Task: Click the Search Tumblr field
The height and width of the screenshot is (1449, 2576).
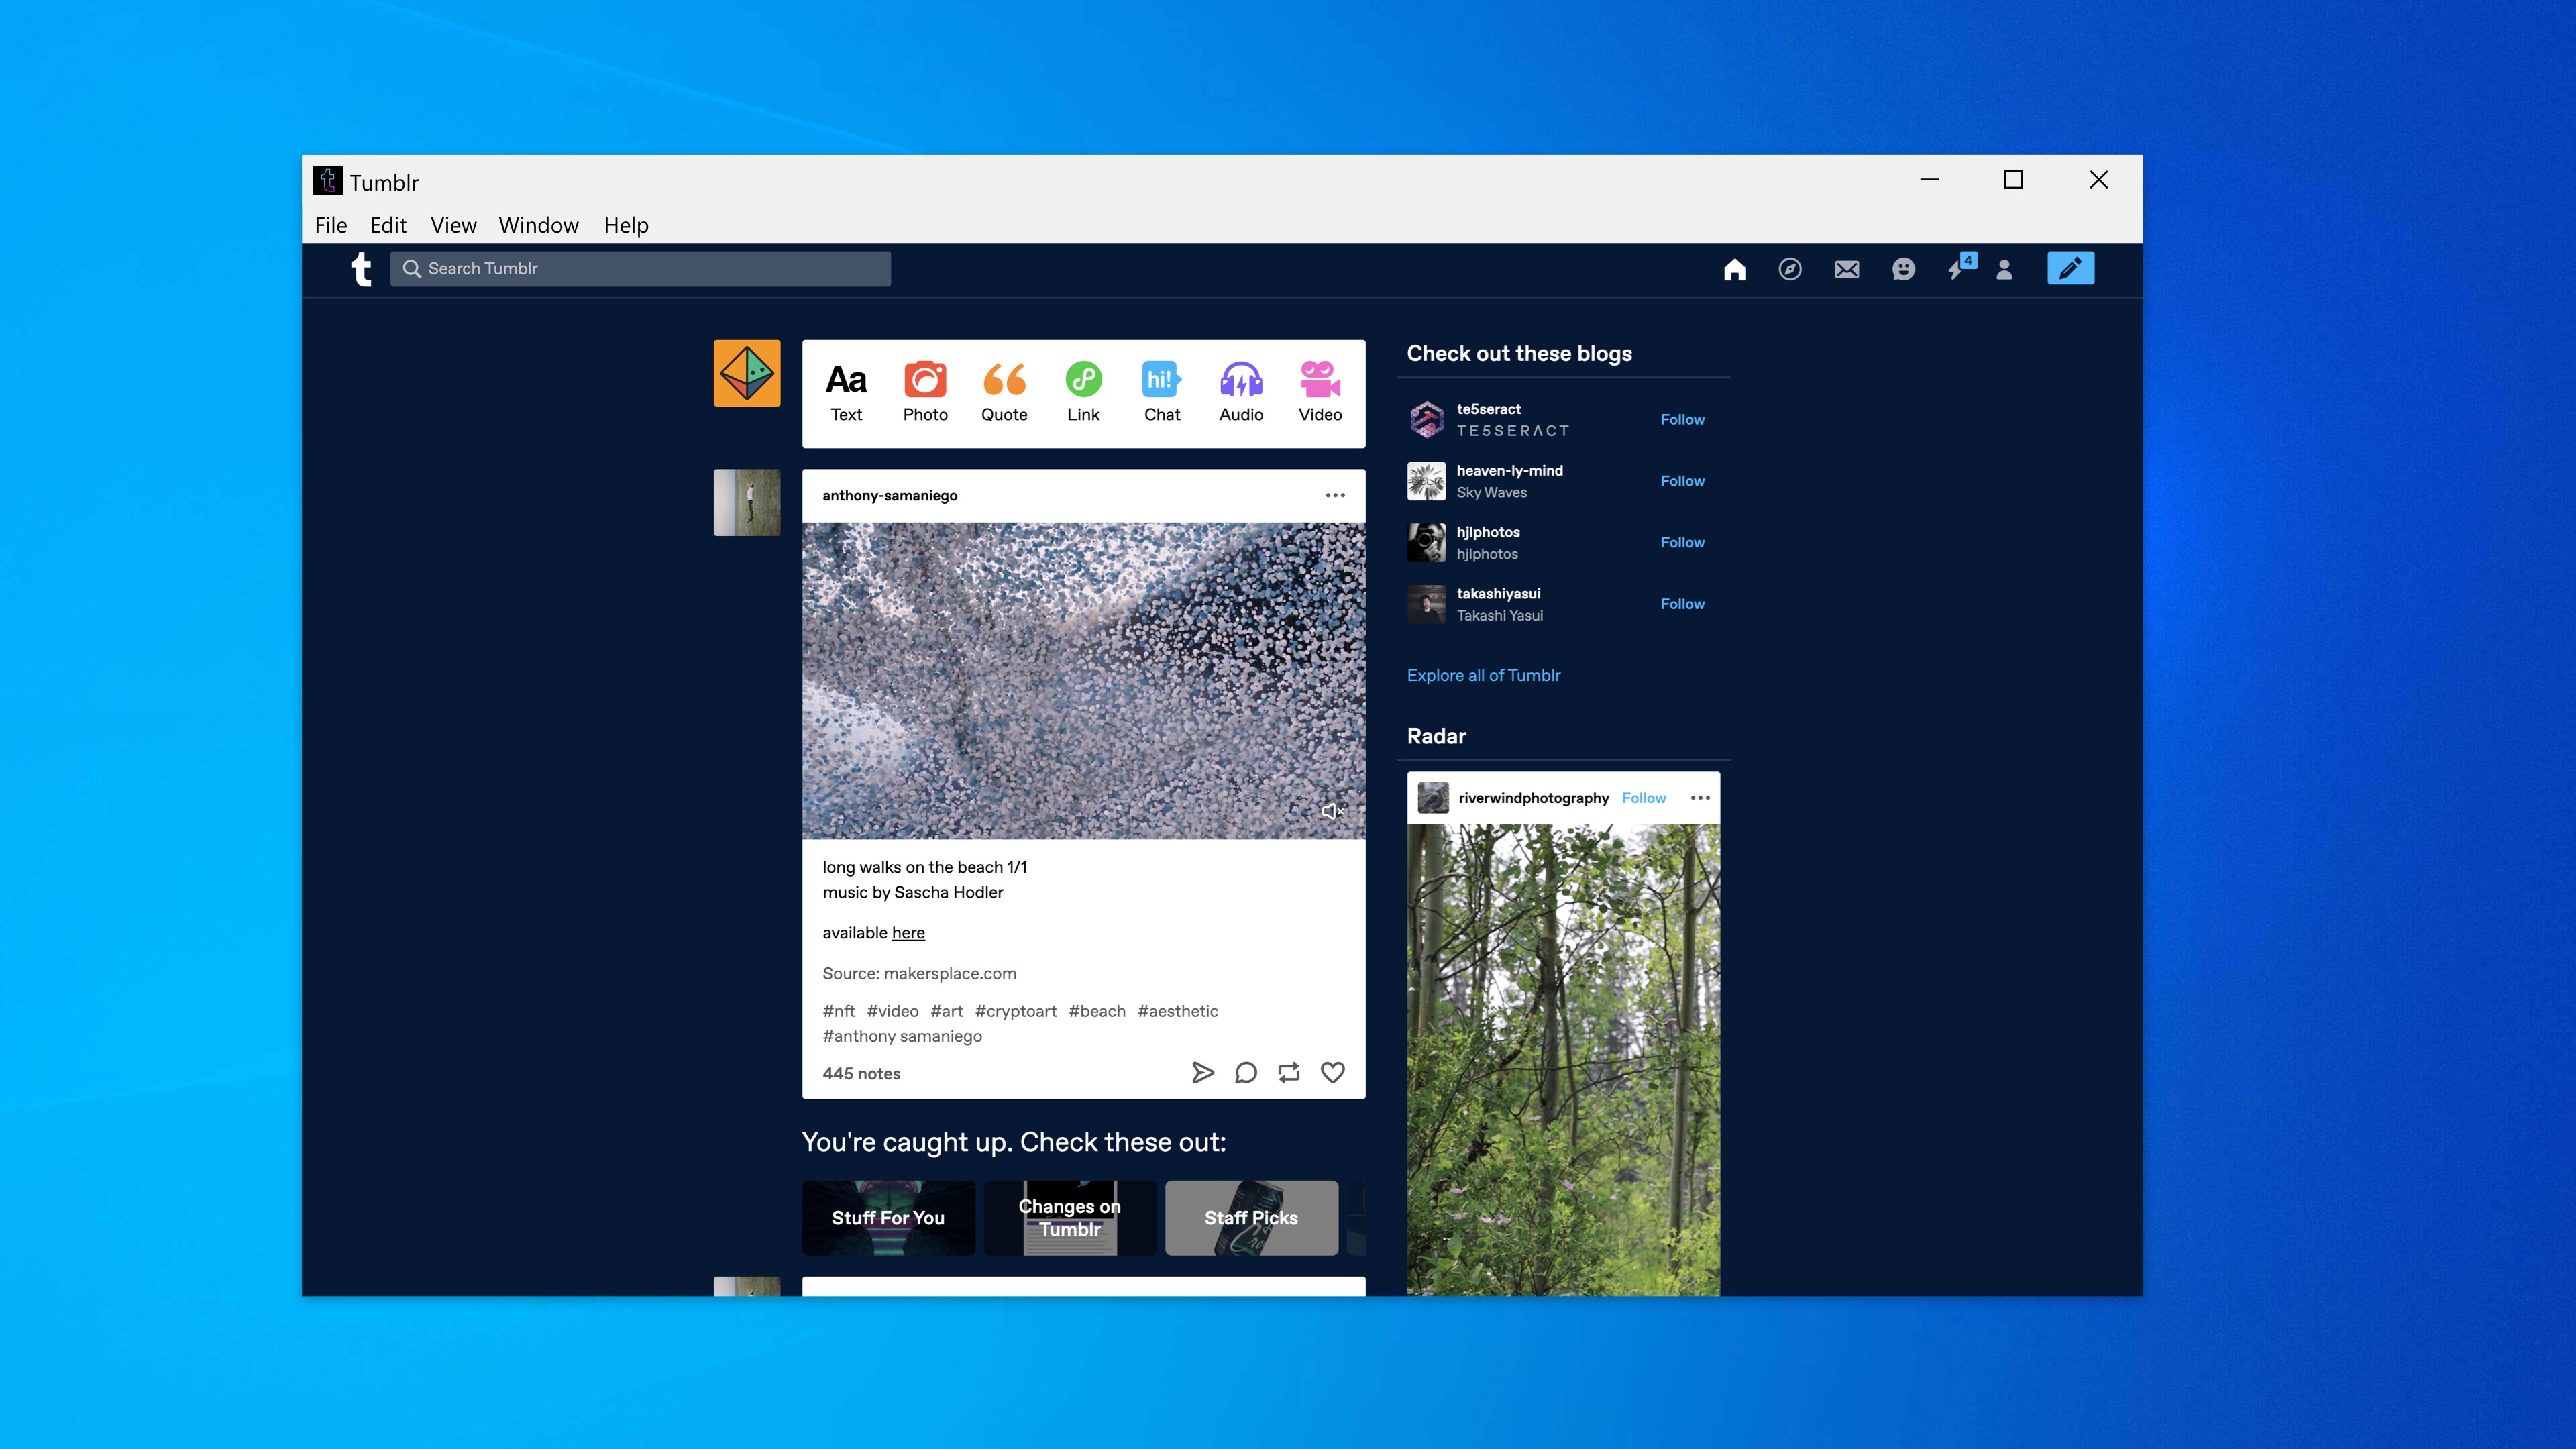Action: (x=640, y=268)
